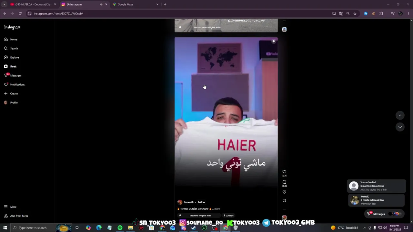Open the Mehdi message notification
This screenshot has width=413, height=232.
pos(376,200)
